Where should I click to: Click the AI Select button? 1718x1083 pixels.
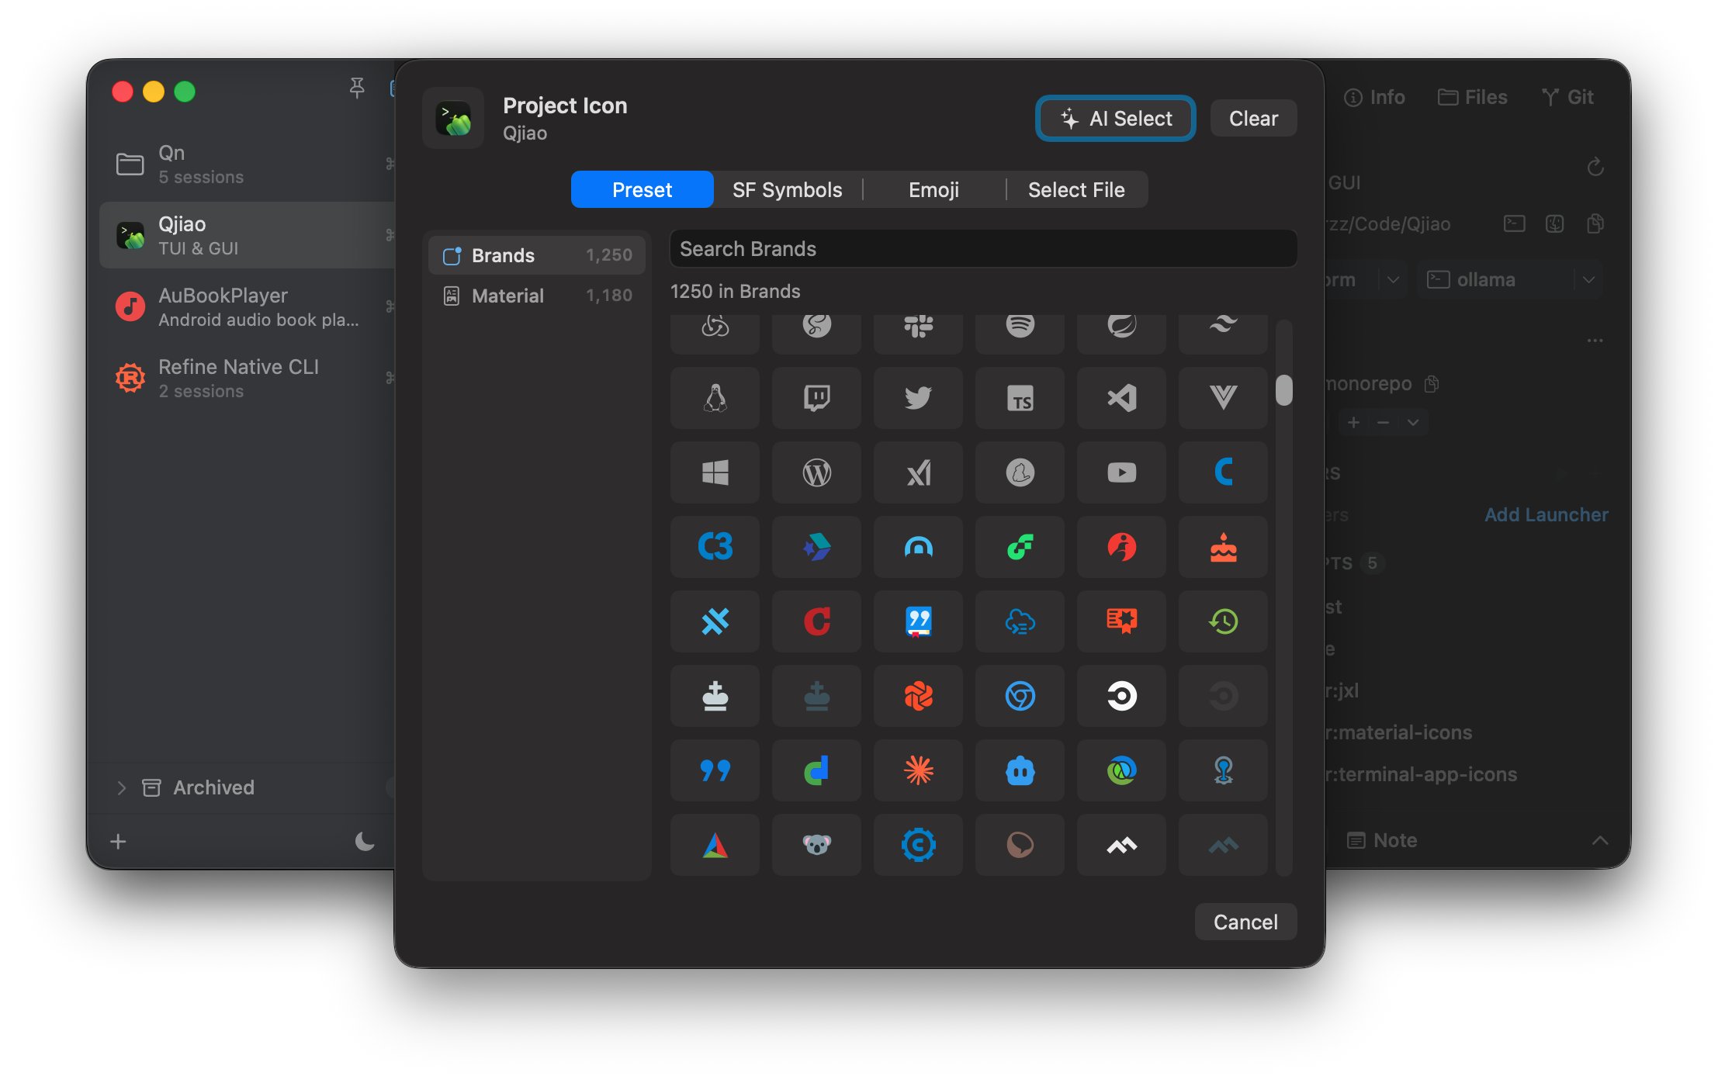(x=1115, y=119)
